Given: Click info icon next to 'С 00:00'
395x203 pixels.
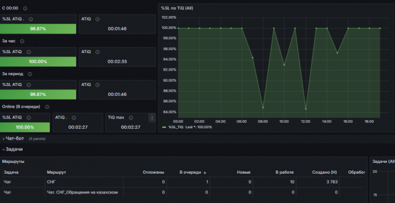Looking at the screenshot, I should pos(25,8).
